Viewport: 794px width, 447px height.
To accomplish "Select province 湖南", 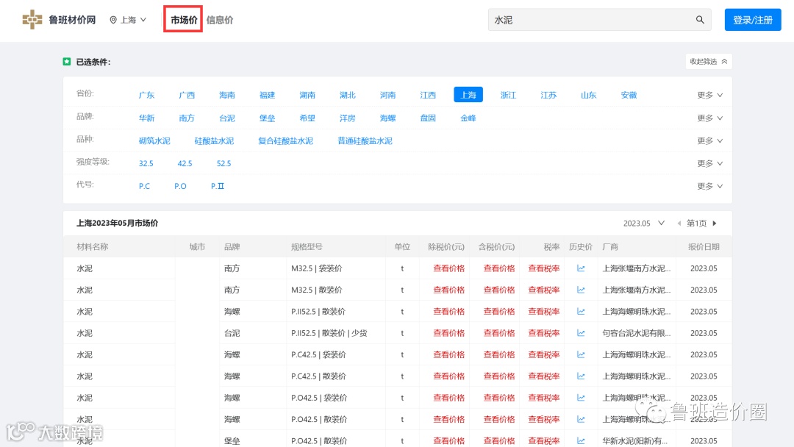I will tap(307, 95).
